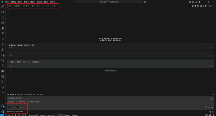The width and height of the screenshot is (216, 116).
Task: Navigate back with the title bar arrow
Action: coord(69,2)
